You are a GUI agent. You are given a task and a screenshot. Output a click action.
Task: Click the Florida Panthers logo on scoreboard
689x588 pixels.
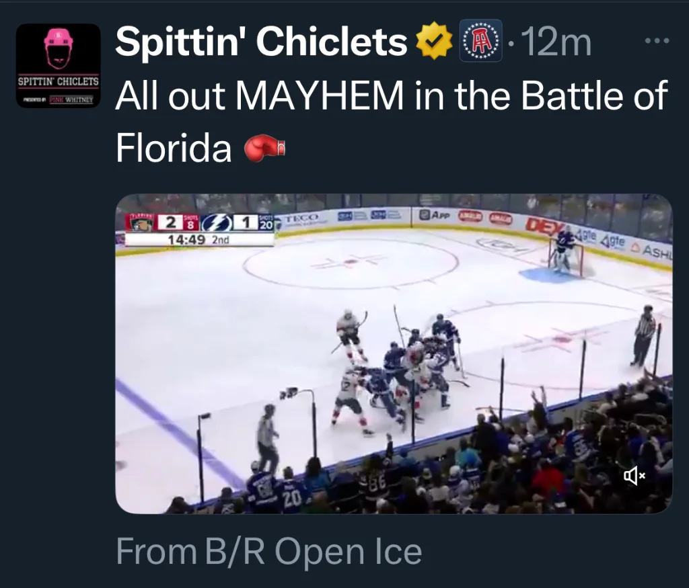141,224
